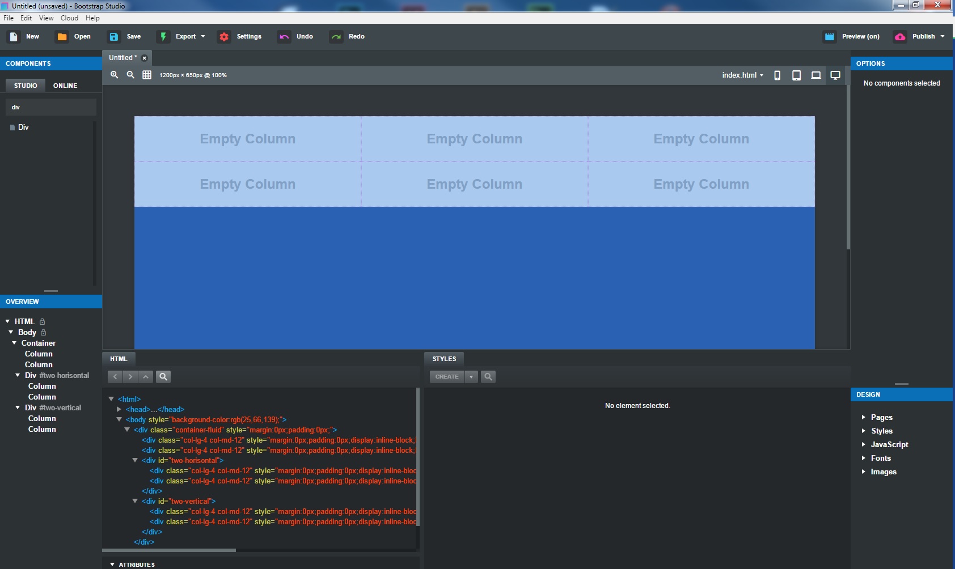Click the HTML panel tab
955x569 pixels.
pyautogui.click(x=119, y=359)
